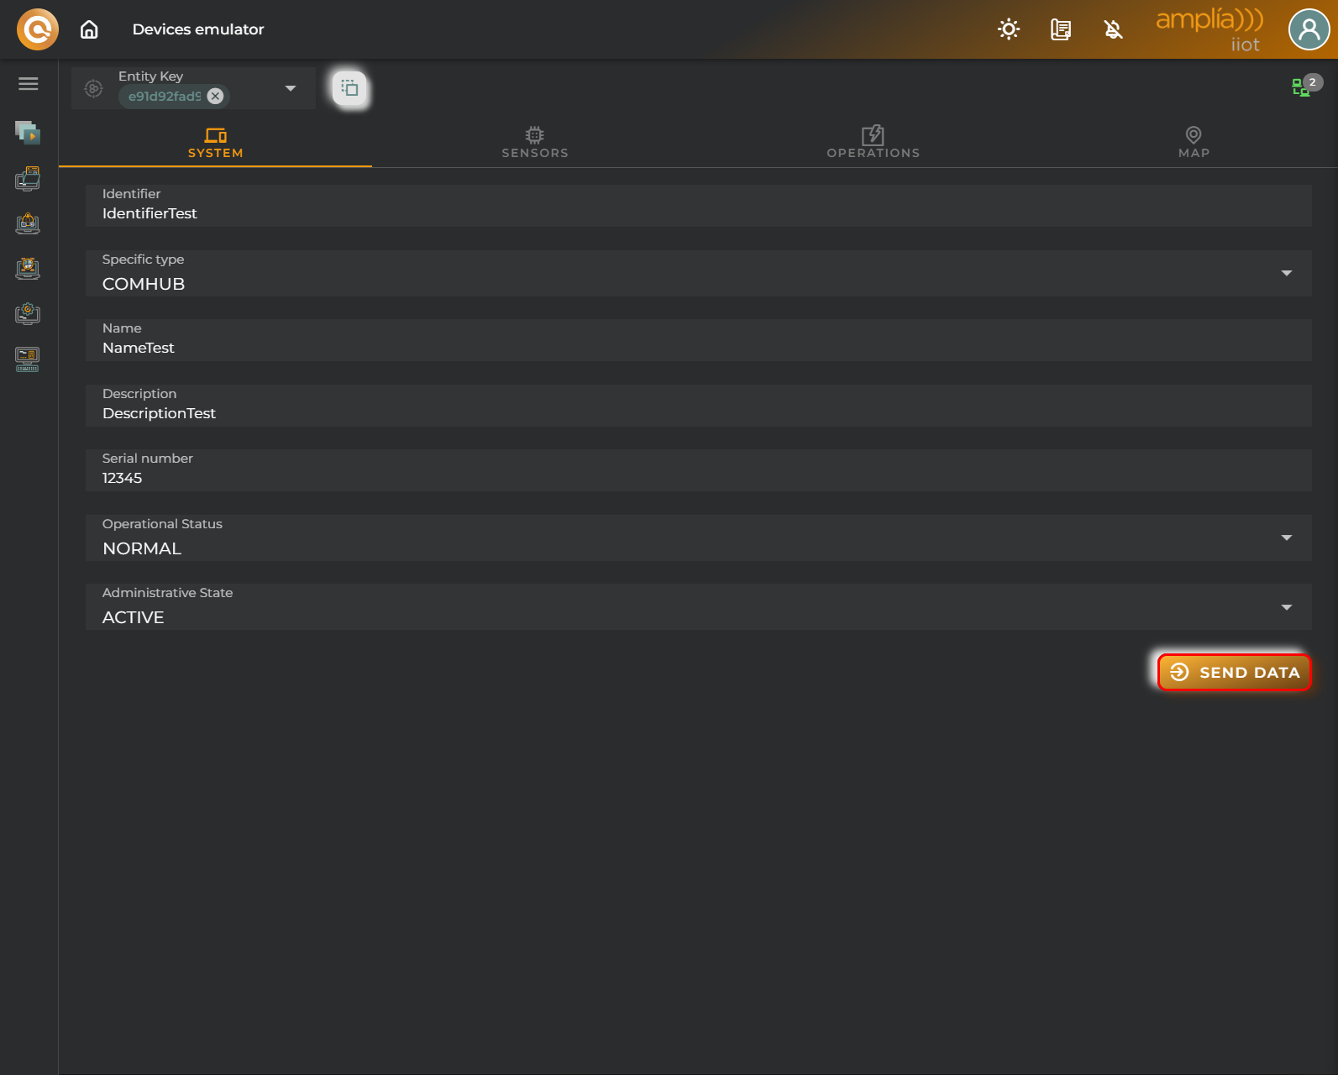Switch to the SENSORS tab
This screenshot has width=1338, height=1075.
[x=535, y=143]
